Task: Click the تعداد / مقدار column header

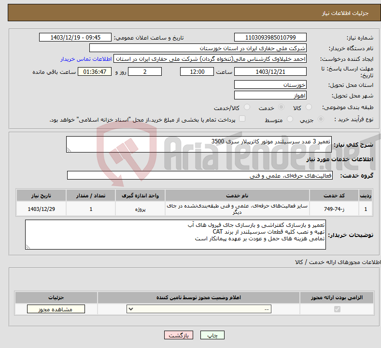Action: 91,196
